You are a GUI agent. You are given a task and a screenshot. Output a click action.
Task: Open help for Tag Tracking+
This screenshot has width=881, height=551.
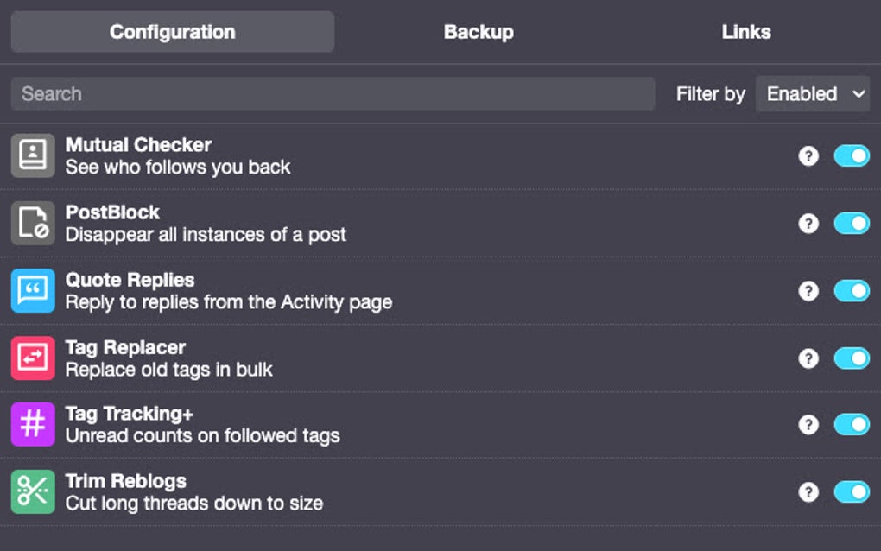[808, 424]
